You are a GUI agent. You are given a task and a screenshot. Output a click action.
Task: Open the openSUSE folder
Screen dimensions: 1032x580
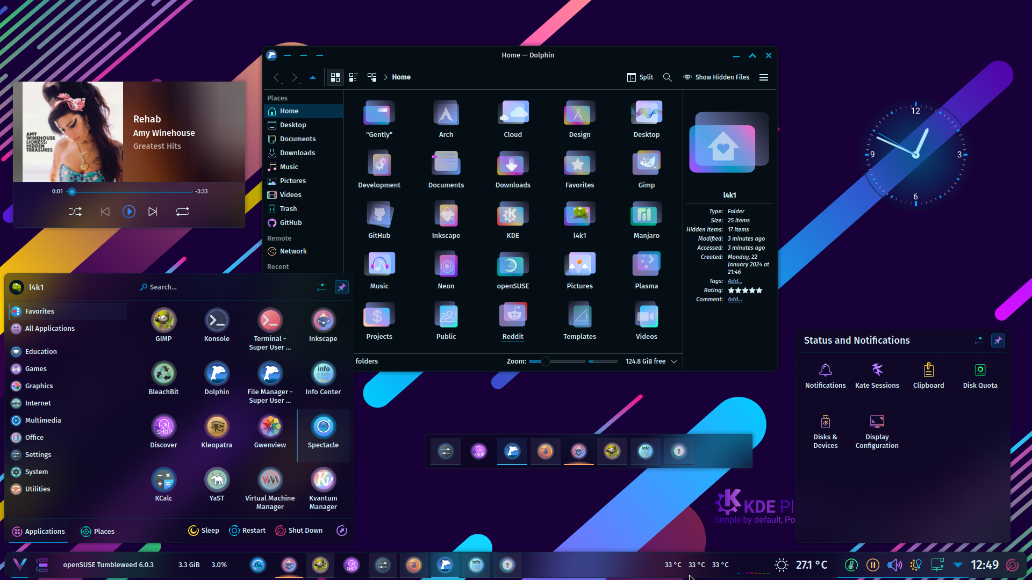(x=513, y=271)
